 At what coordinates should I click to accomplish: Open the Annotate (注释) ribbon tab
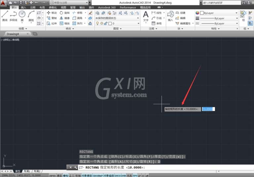tap(33, 8)
